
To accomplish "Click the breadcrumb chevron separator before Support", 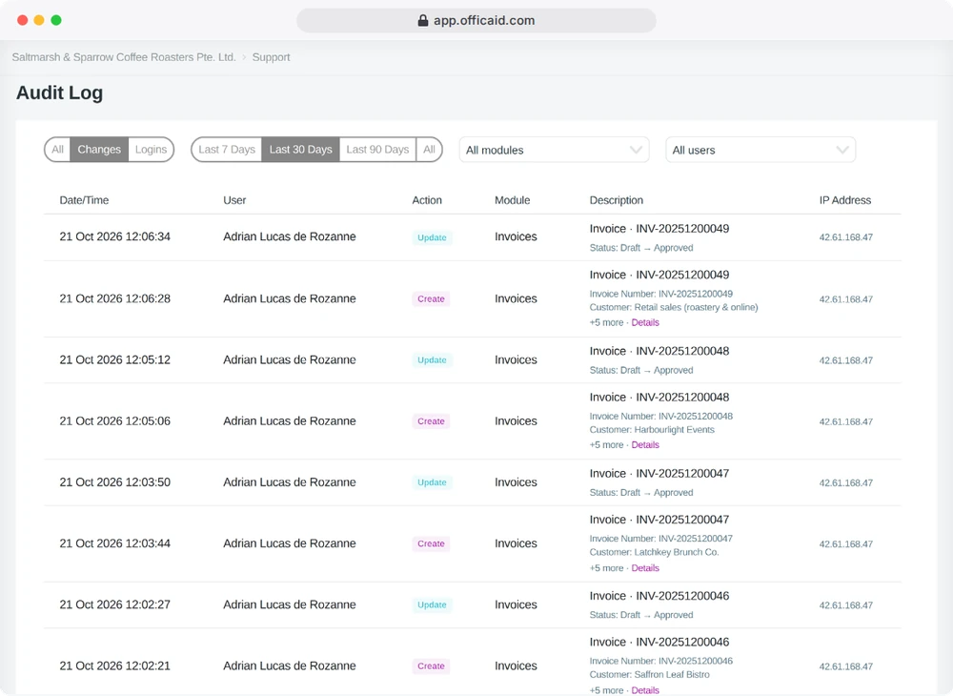I will pyautogui.click(x=244, y=57).
